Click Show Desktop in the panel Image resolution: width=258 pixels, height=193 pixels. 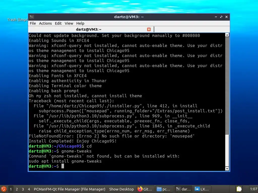[x=121, y=189]
